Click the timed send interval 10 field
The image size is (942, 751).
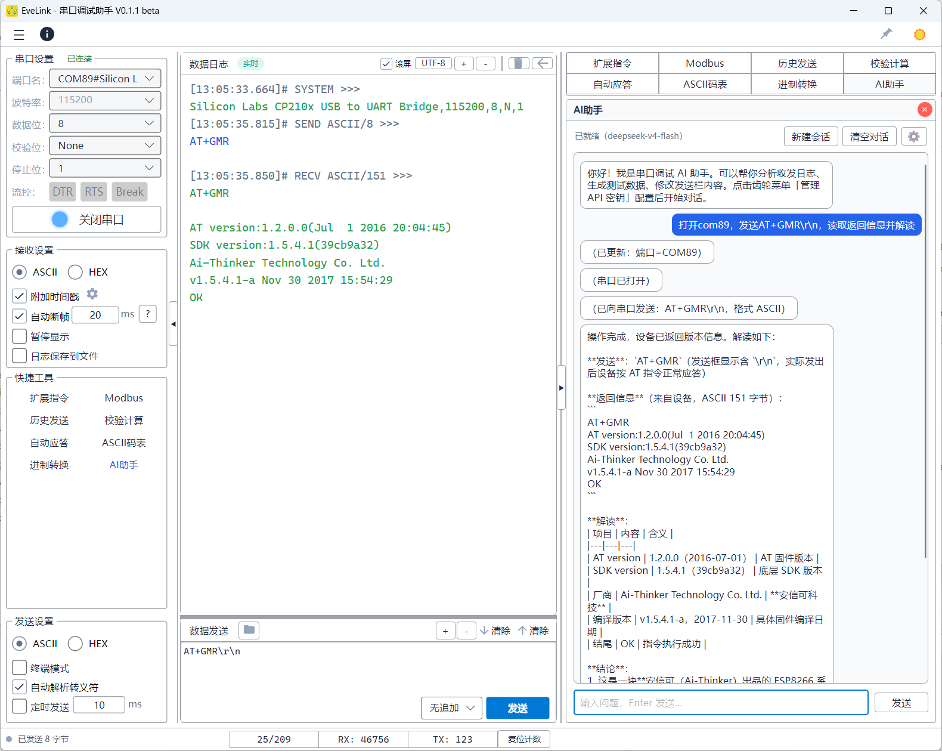[x=99, y=705]
